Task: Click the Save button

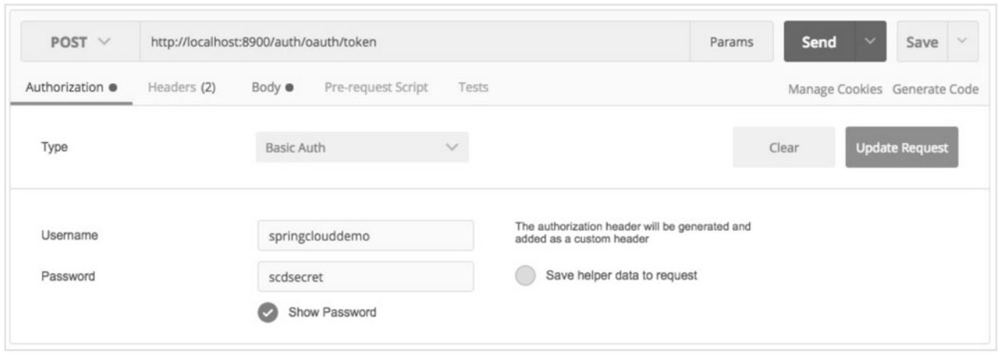Action: (x=923, y=42)
